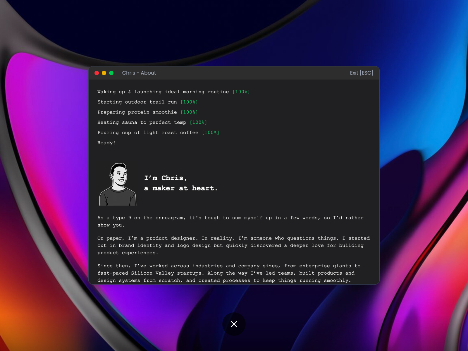Click the "Chris - About" window title
The height and width of the screenshot is (351, 468).
point(139,73)
